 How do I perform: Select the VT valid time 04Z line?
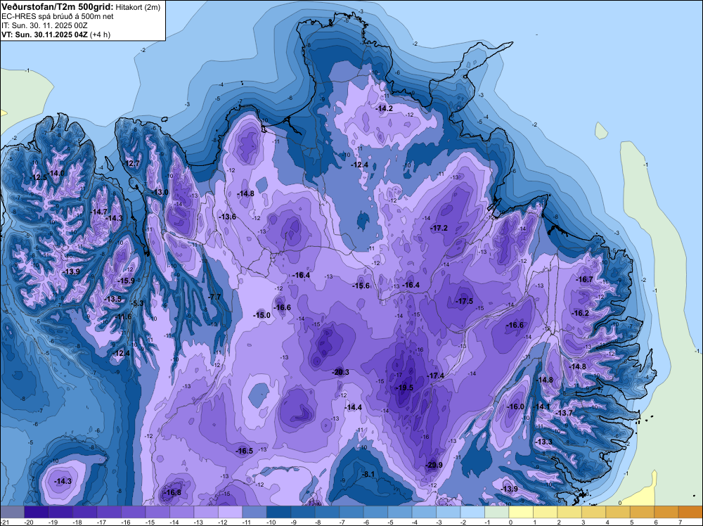56,34
